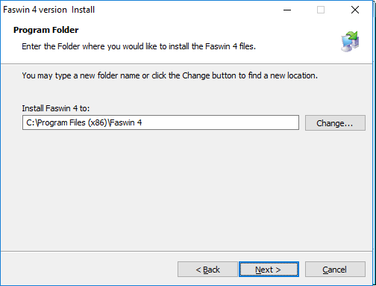
Task: Click the 'Install Faswin 4 to:' label
Action: pos(56,108)
